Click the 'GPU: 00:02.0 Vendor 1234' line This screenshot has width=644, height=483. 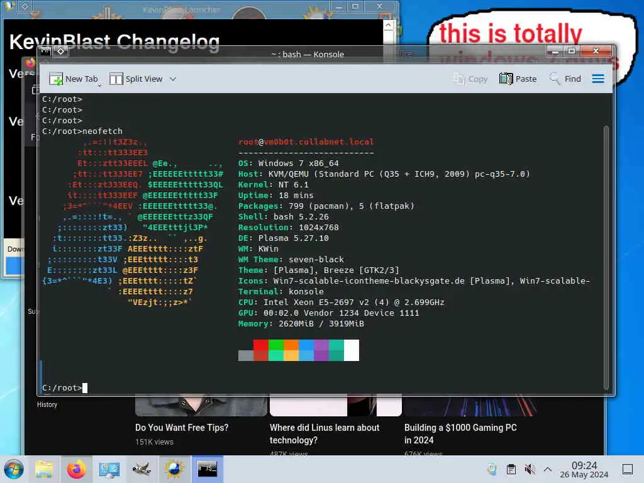(328, 313)
